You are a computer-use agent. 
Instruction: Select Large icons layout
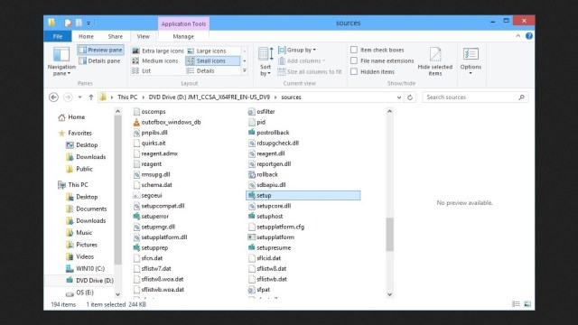tap(207, 51)
